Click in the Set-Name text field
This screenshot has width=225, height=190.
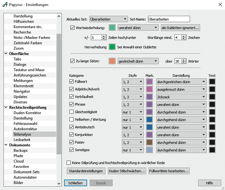coord(169,19)
